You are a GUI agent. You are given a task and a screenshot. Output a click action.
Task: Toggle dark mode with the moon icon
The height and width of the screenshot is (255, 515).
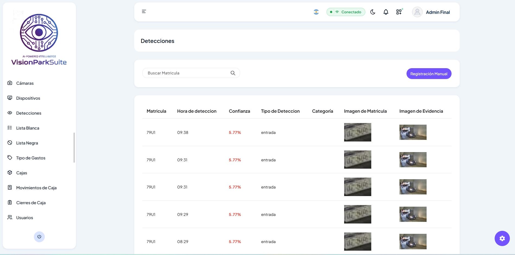[373, 12]
